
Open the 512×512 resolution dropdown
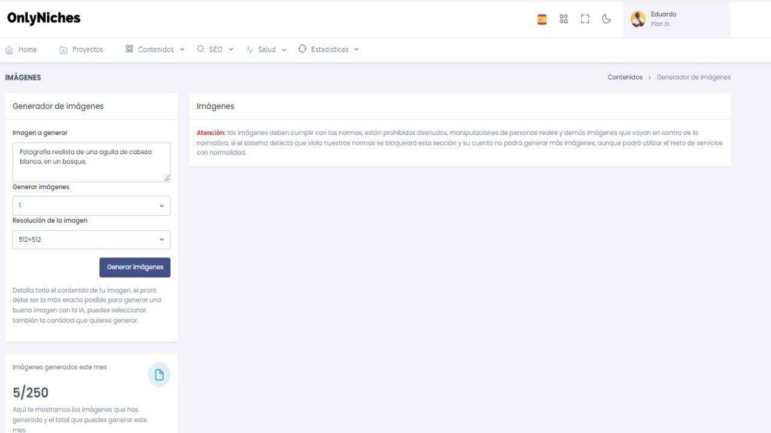click(x=92, y=239)
